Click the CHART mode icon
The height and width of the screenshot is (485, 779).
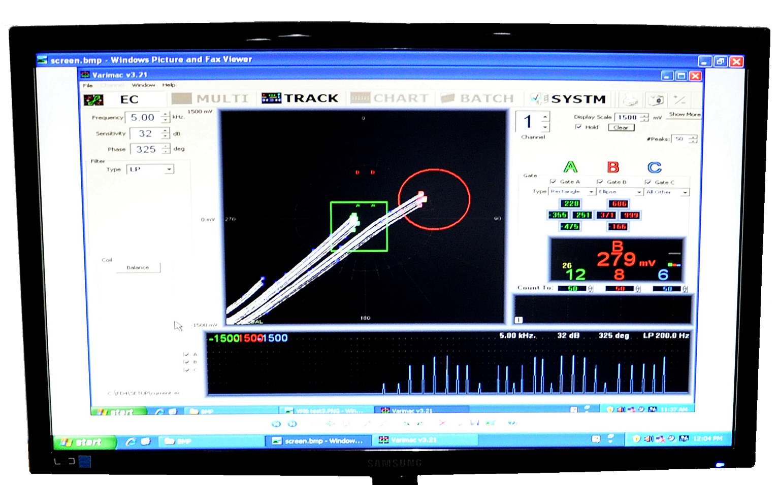(x=360, y=98)
